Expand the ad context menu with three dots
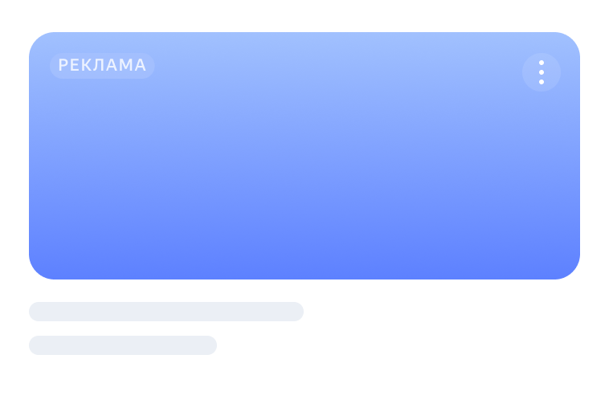 (542, 72)
